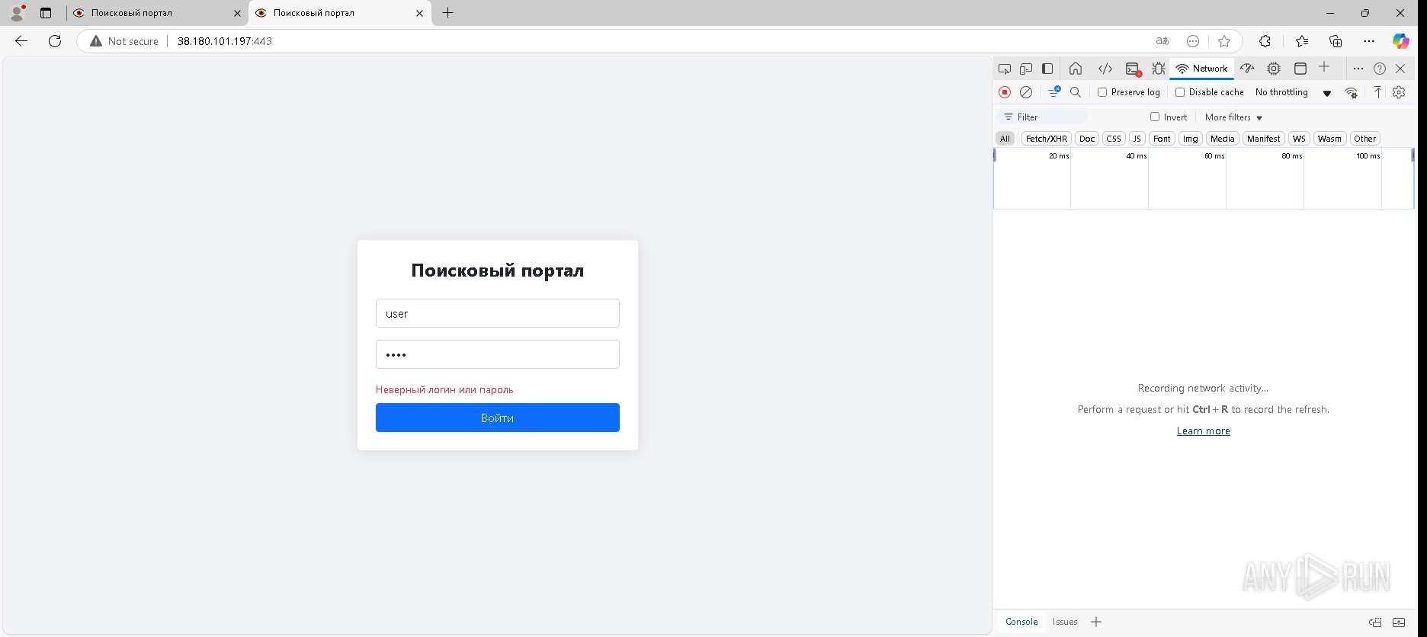Open DevTools help question-mark icon
Screen dimensions: 1427x637
[1380, 69]
